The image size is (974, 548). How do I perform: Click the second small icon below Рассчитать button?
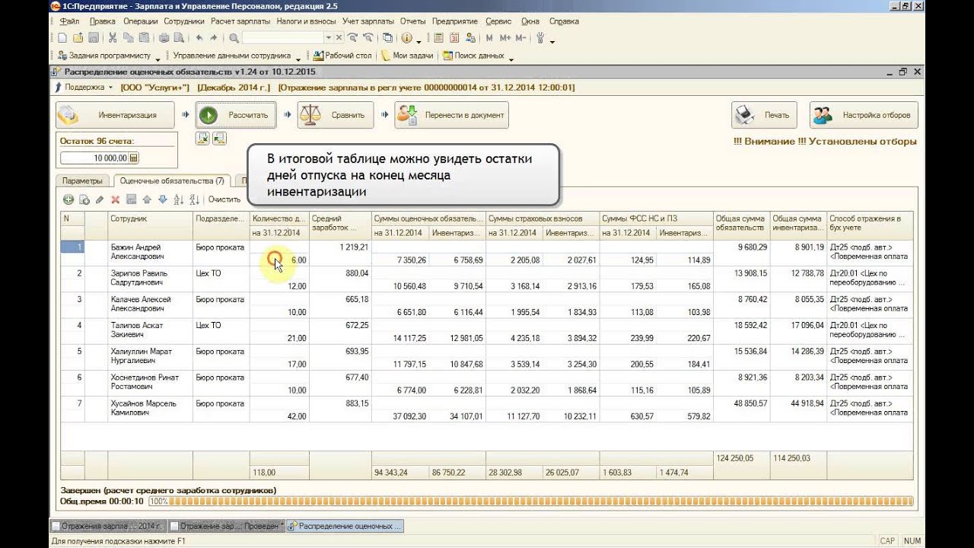(x=219, y=138)
